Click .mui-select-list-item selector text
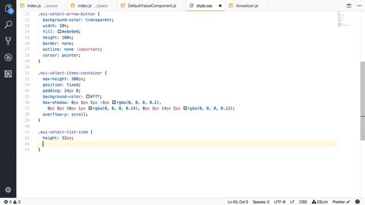The image size is (365, 205). click(x=63, y=132)
